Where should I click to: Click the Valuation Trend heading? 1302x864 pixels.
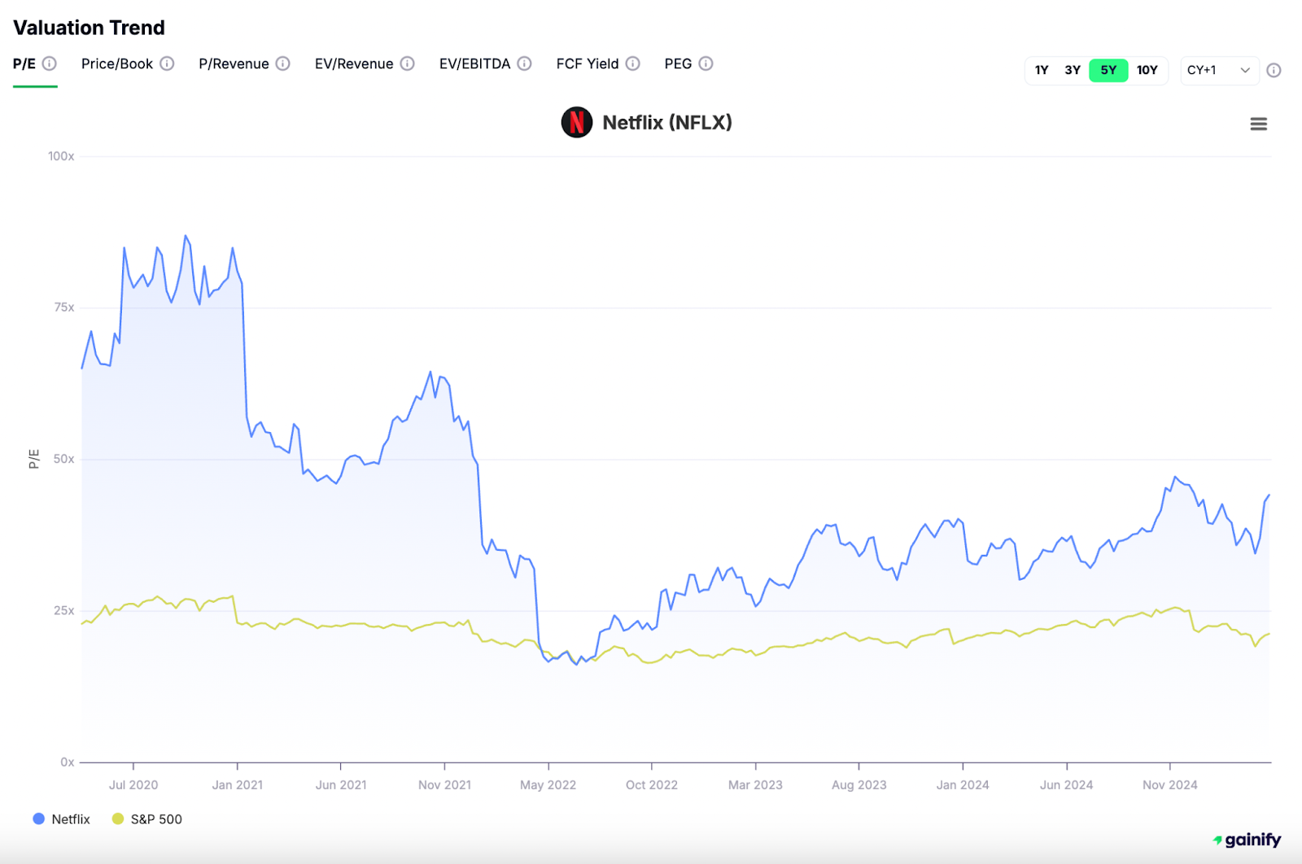[x=90, y=28]
